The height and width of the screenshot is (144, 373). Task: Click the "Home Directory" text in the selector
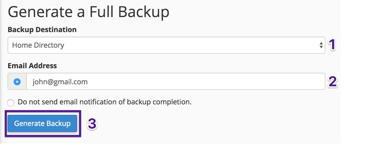click(38, 45)
